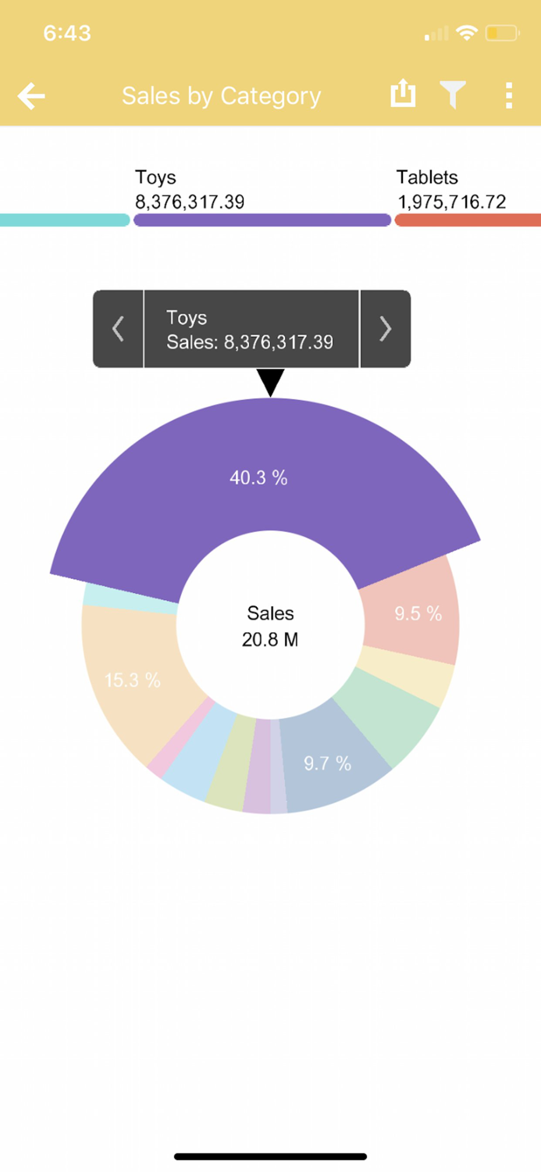Tap the share/export icon
This screenshot has width=541, height=1172.
point(403,94)
